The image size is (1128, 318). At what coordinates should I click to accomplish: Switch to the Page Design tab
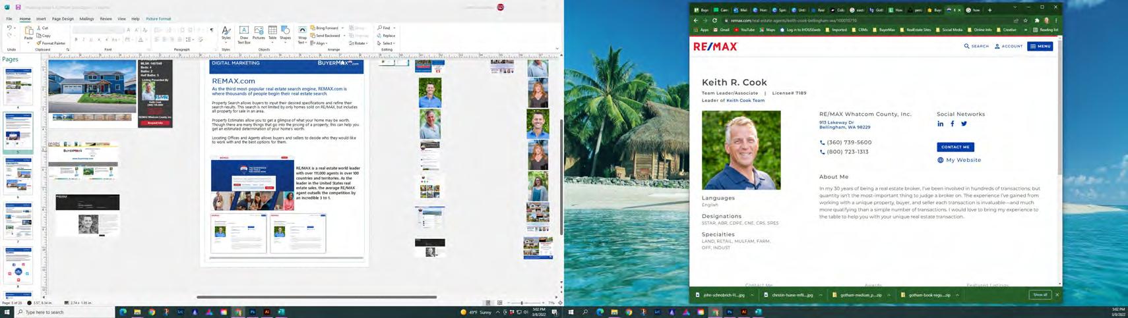click(63, 19)
